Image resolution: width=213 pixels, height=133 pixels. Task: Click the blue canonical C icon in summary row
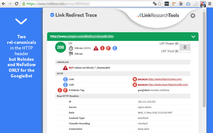pos(115,48)
